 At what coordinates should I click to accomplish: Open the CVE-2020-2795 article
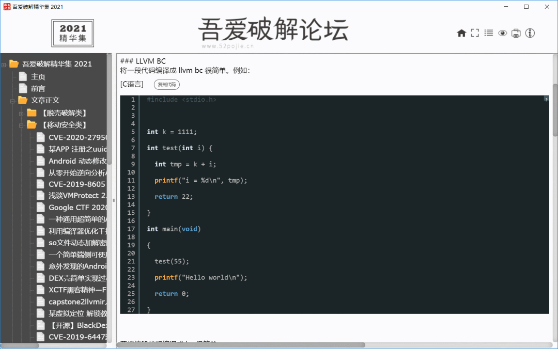(x=78, y=137)
